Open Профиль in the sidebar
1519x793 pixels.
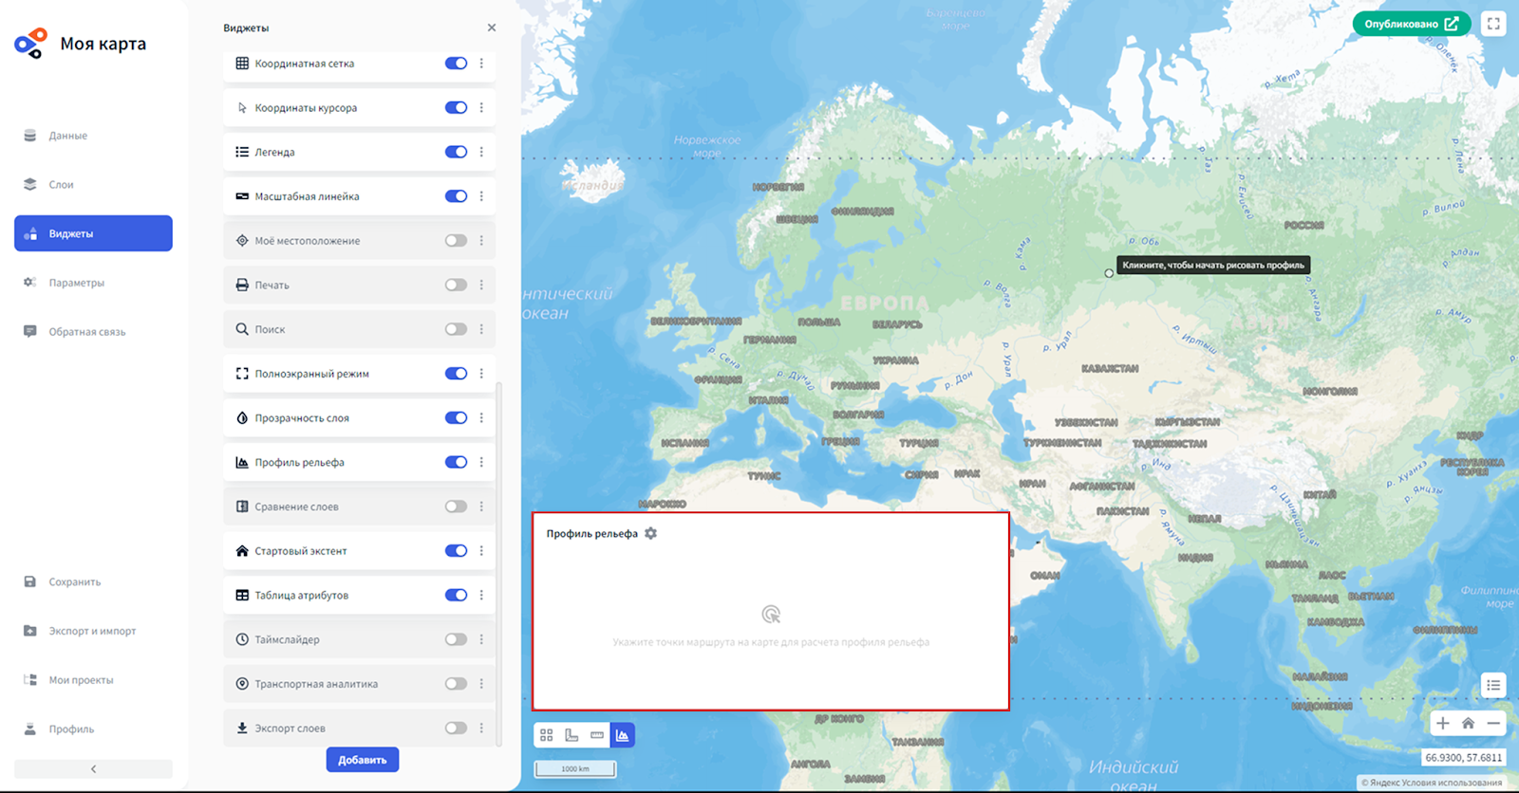[x=93, y=729]
